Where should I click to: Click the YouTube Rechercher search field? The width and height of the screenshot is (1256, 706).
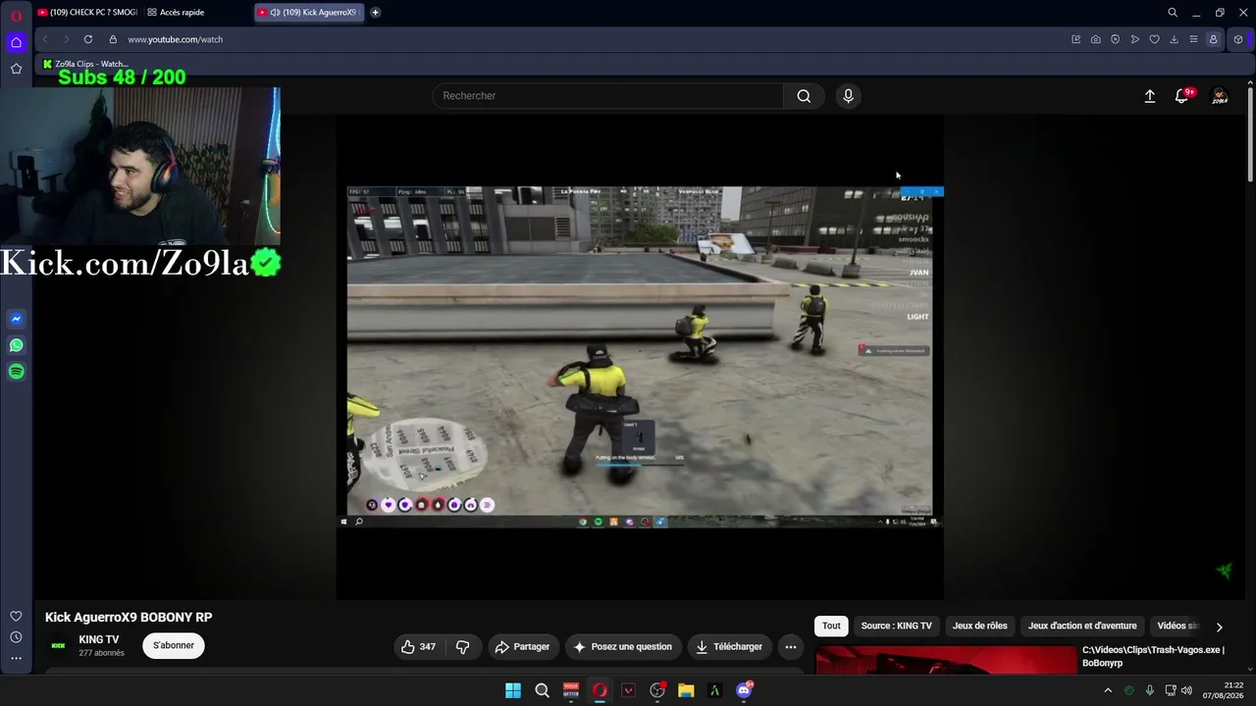pos(607,96)
